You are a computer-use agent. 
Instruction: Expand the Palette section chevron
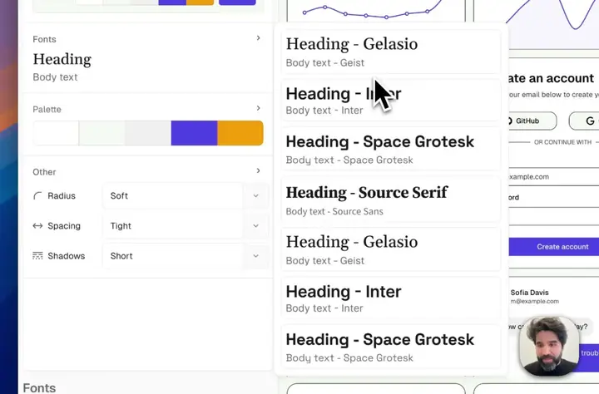pyautogui.click(x=258, y=108)
